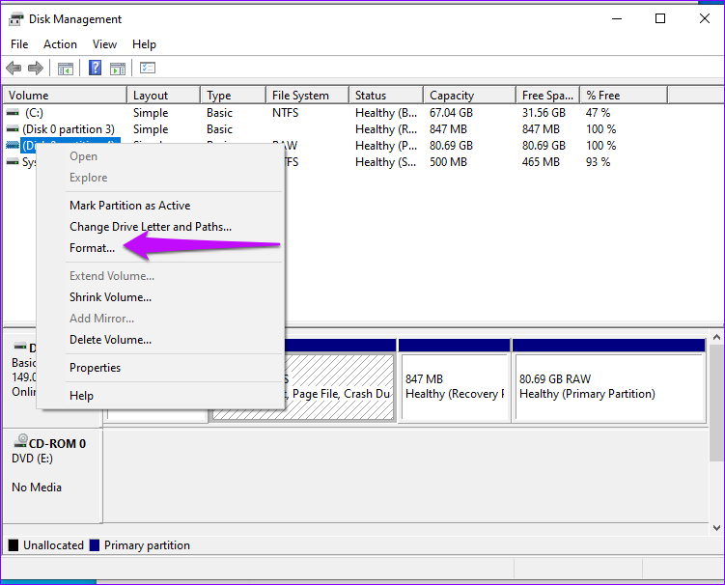Select Shrink Volume... in context menu
725x585 pixels.
[x=110, y=297]
